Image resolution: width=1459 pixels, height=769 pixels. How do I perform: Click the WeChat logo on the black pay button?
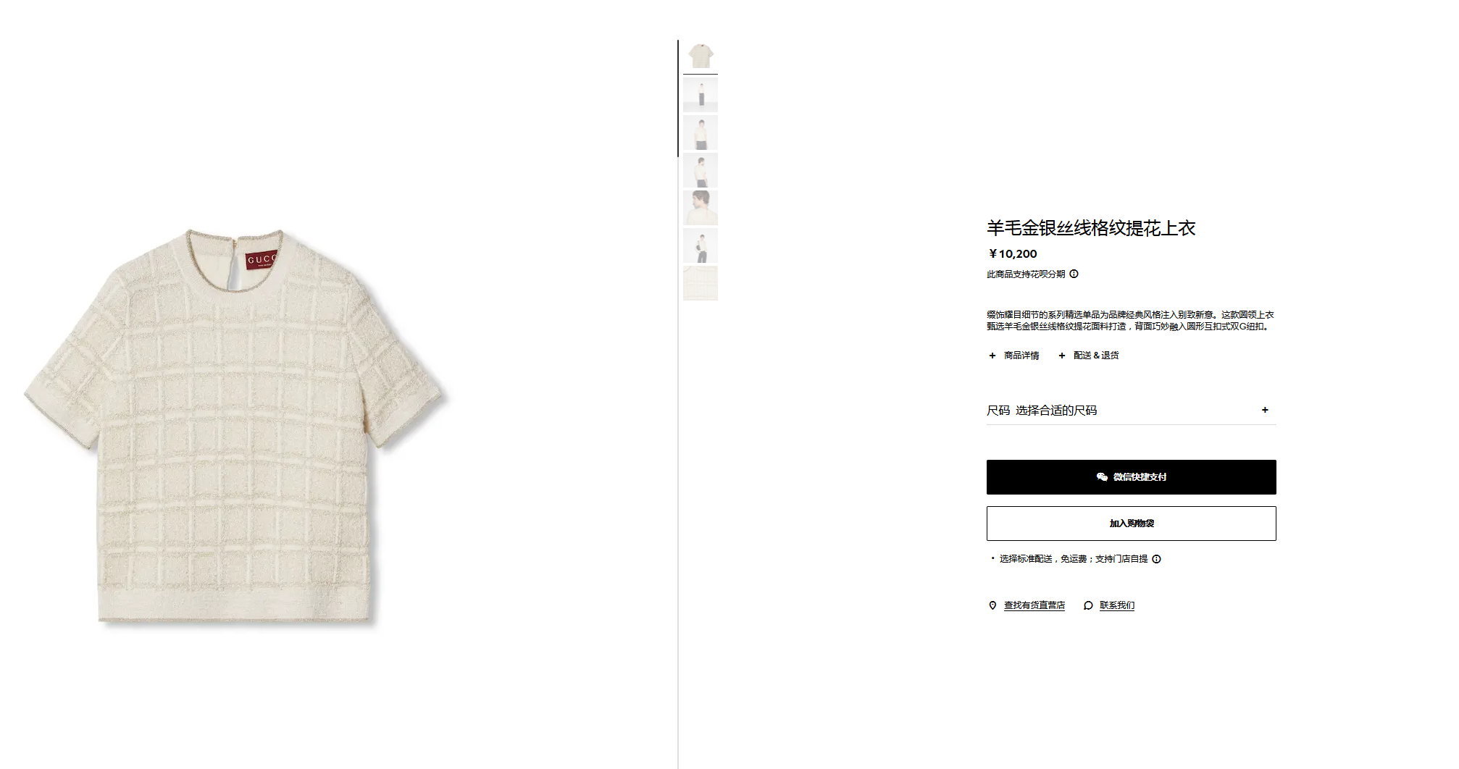[x=1102, y=476]
